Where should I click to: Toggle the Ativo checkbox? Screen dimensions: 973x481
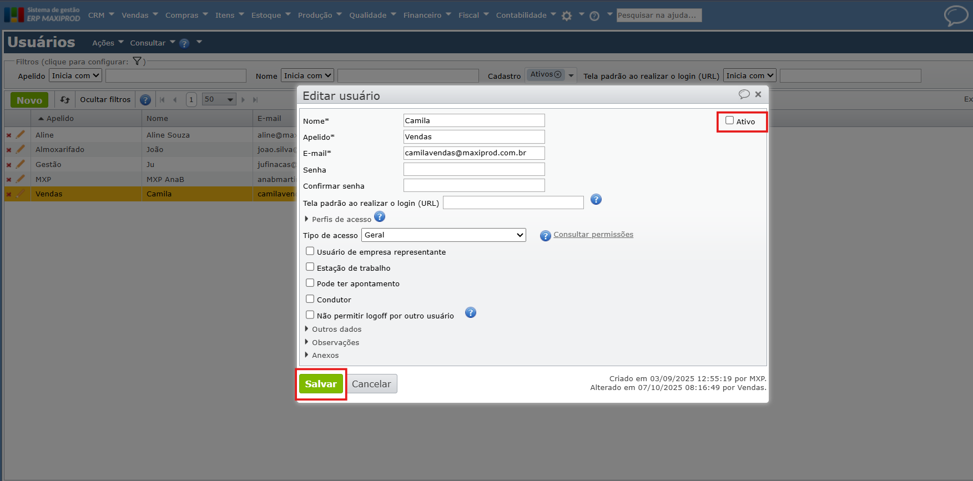[730, 120]
